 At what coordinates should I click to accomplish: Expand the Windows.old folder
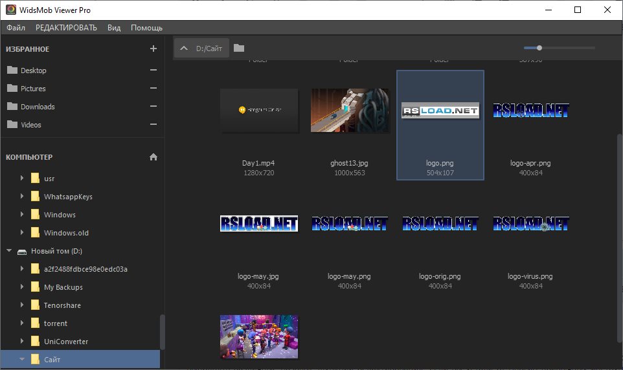click(22, 232)
